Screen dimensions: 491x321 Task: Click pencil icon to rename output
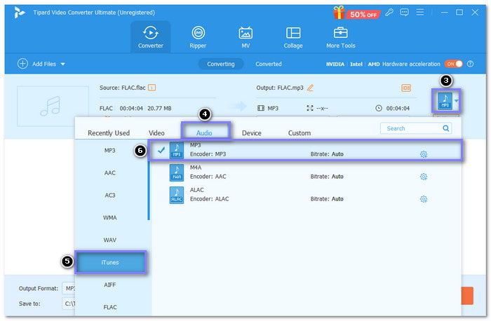coord(310,88)
